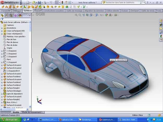
Task: Open the ConfigurationManager tab icon
Action: (x=11, y=16)
